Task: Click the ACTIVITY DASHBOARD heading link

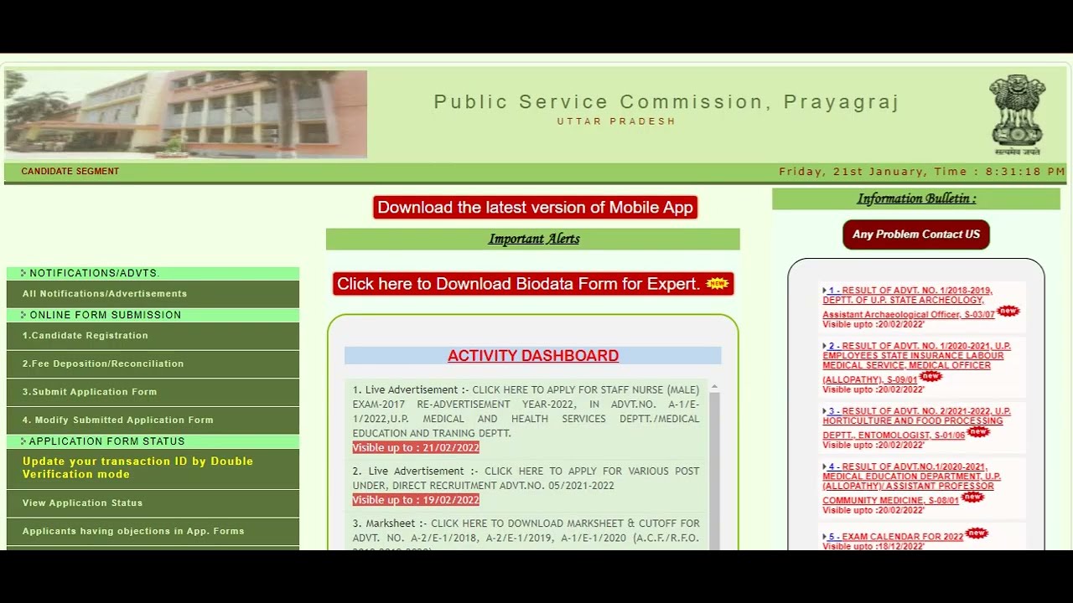Action: coord(533,356)
